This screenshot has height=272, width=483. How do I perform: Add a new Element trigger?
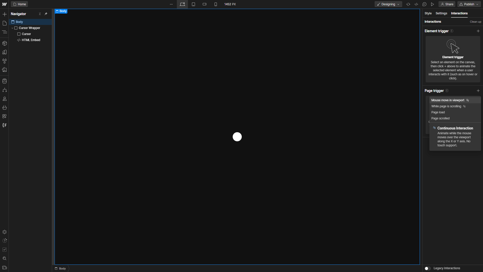[478, 31]
